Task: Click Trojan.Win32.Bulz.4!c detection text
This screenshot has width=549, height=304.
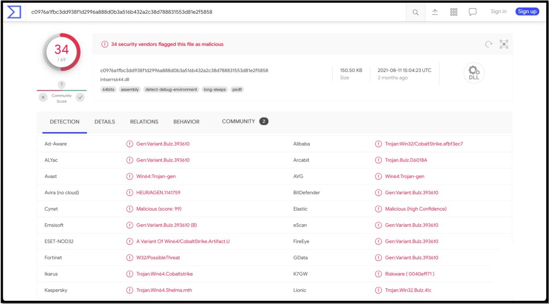Action: (x=408, y=290)
